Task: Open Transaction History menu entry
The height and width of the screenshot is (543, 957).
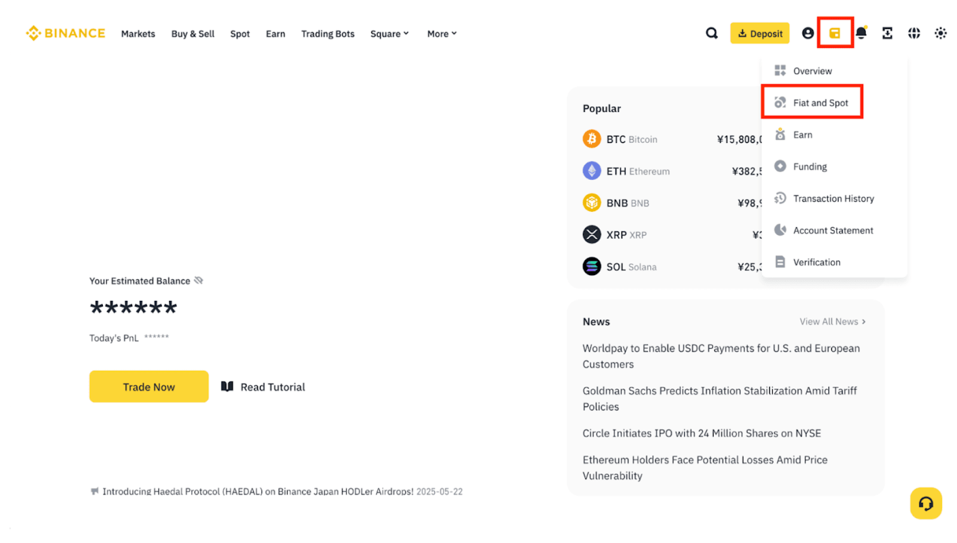Action: pyautogui.click(x=834, y=199)
